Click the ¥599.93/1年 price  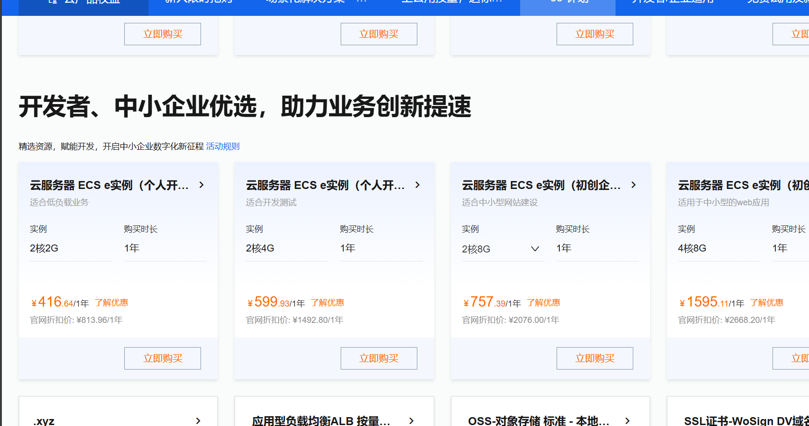(276, 302)
